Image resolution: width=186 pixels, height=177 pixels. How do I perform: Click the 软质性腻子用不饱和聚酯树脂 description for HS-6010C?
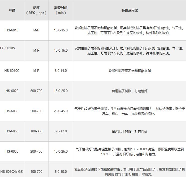click(129, 71)
